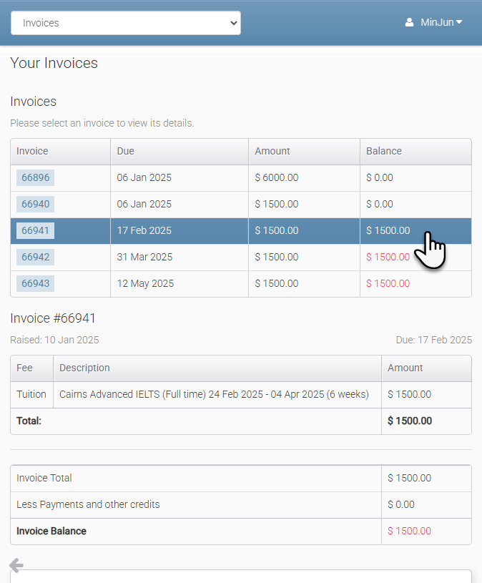Click the Amount column header in invoices table
482x583 pixels.
[272, 151]
